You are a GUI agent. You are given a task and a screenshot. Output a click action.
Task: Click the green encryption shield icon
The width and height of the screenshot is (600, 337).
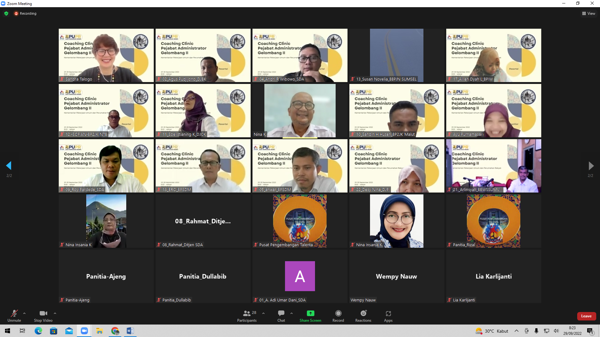click(6, 13)
